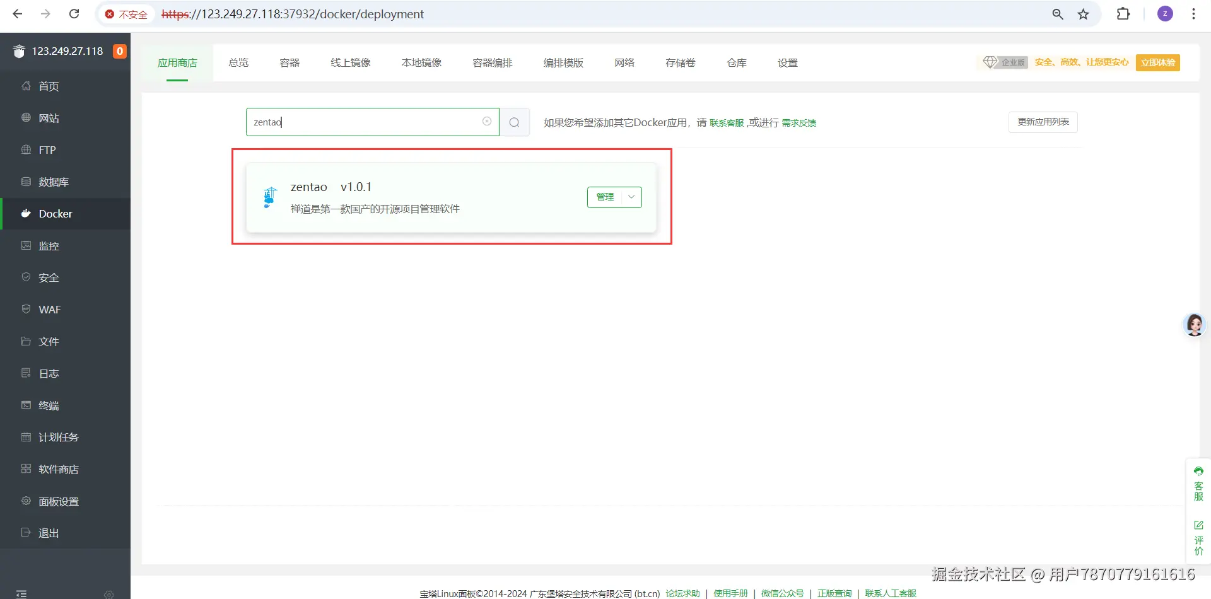Switch to the 仓库 tab
The image size is (1211, 599).
737,62
